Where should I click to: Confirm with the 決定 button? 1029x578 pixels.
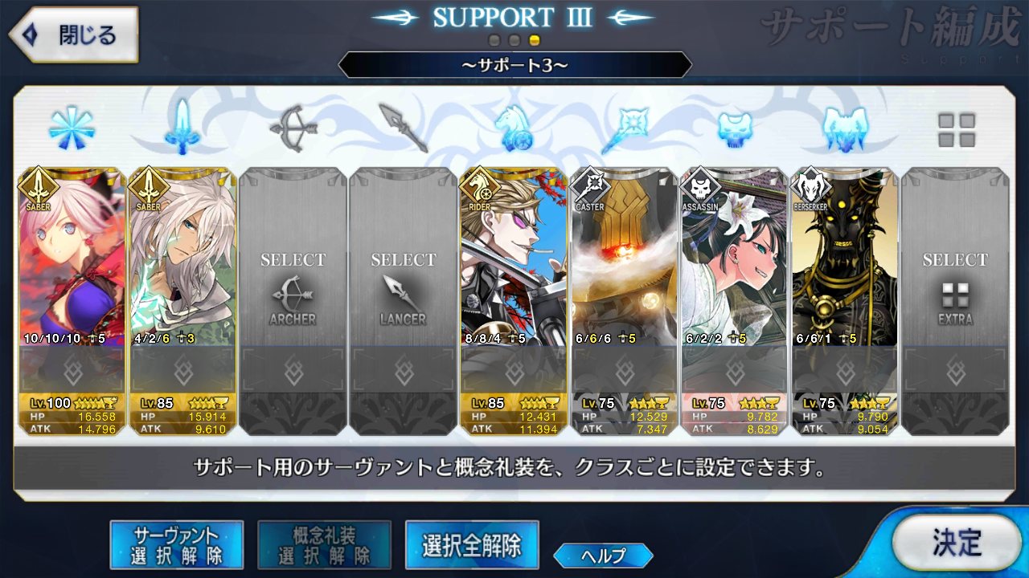pos(956,542)
